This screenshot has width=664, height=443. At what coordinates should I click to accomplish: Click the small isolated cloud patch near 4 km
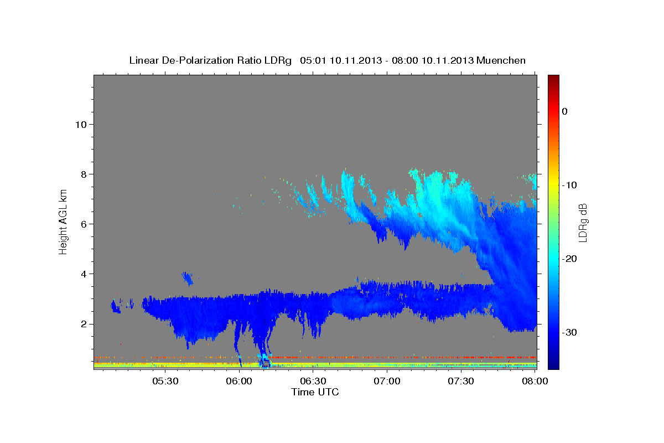point(188,278)
